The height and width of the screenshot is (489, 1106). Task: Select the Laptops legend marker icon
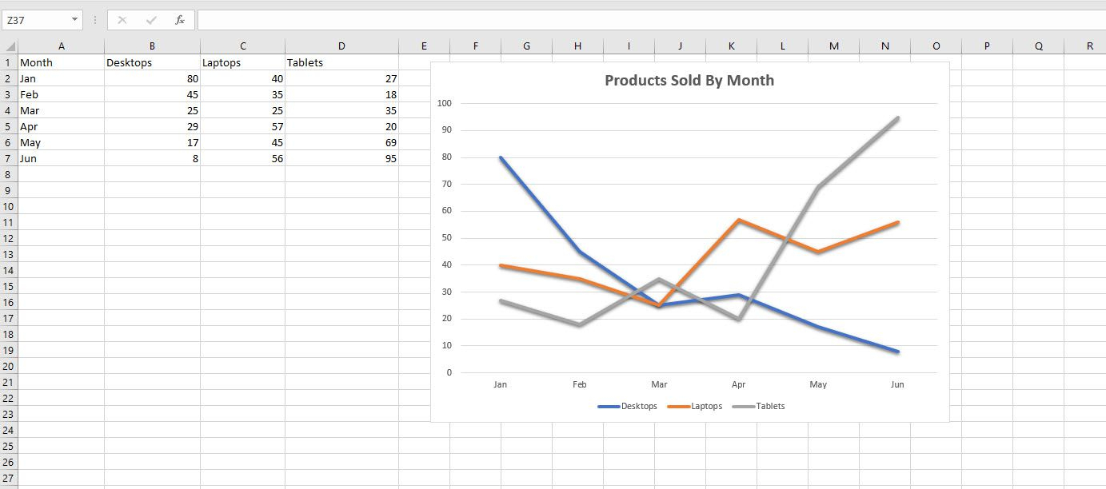coord(678,406)
